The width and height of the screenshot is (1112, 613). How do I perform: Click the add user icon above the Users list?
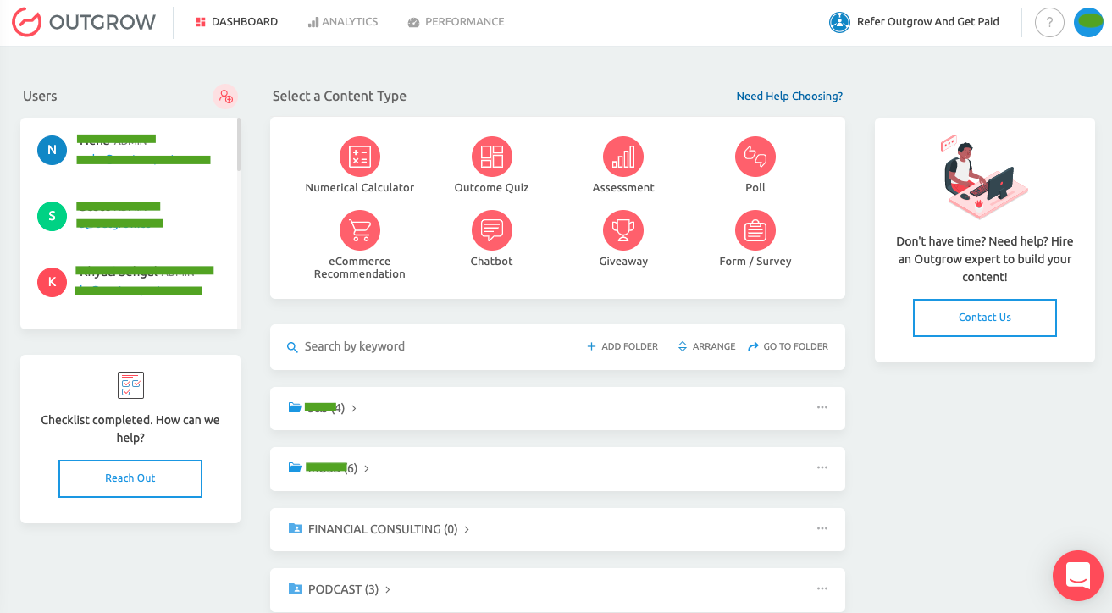[224, 97]
